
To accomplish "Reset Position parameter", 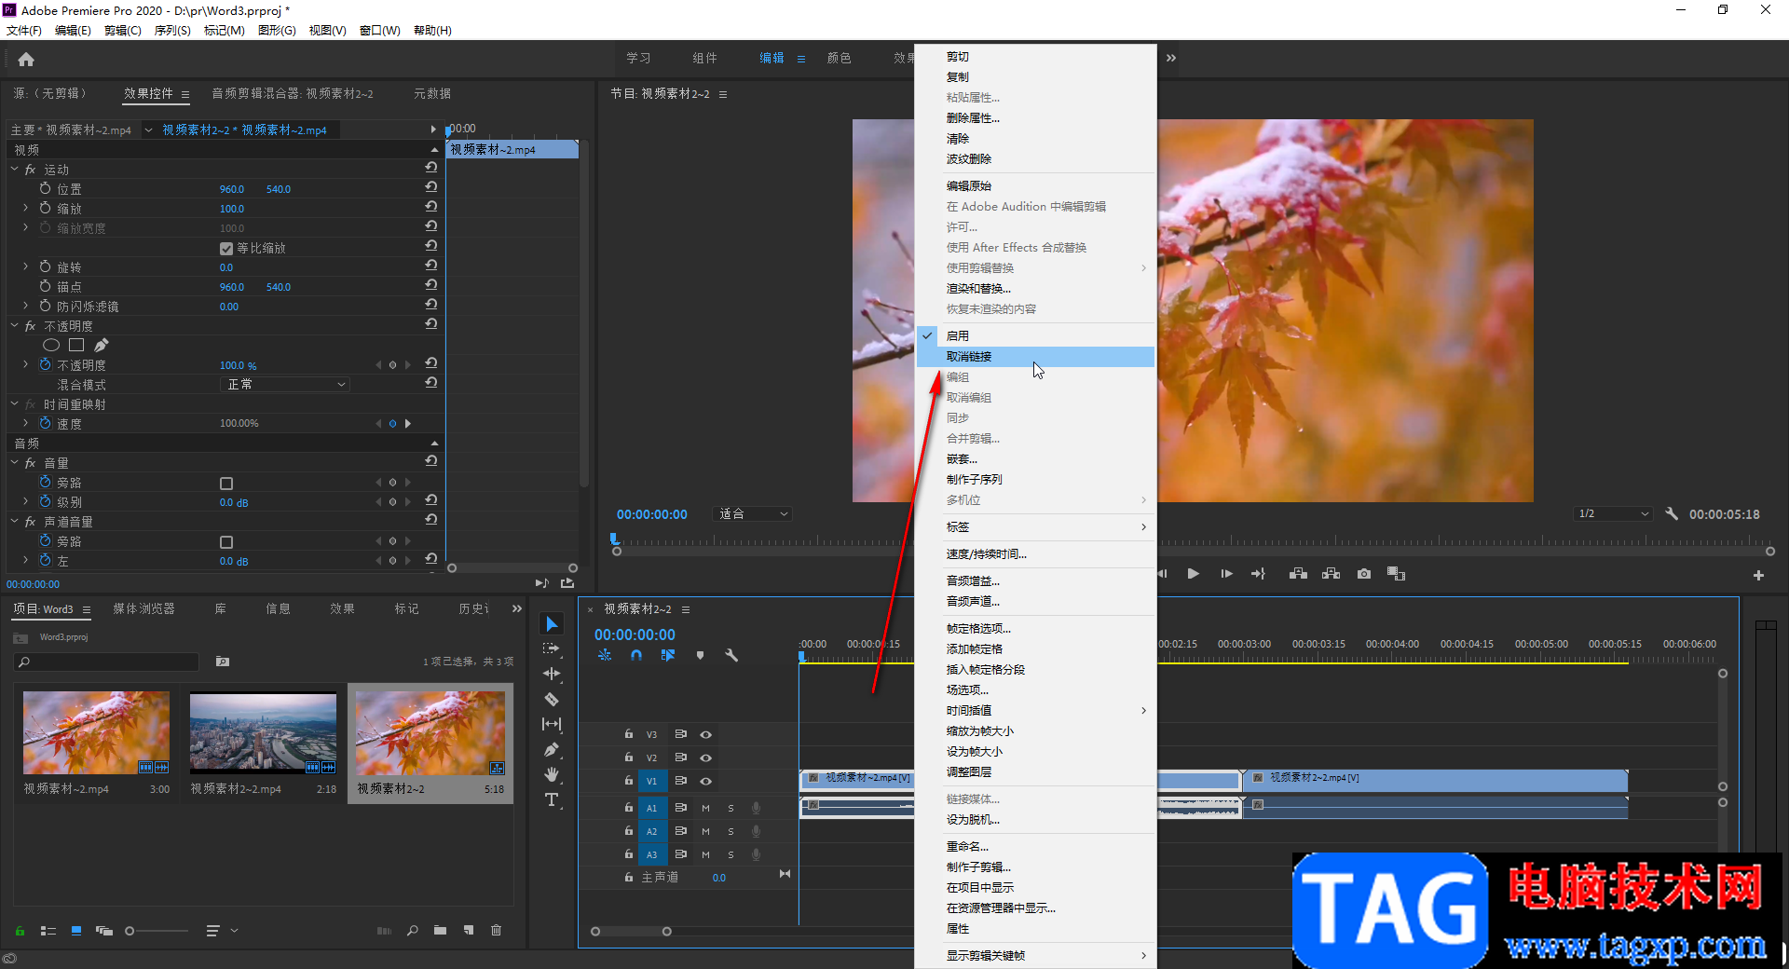I will point(430,187).
